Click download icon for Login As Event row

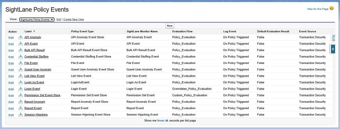point(20,83)
